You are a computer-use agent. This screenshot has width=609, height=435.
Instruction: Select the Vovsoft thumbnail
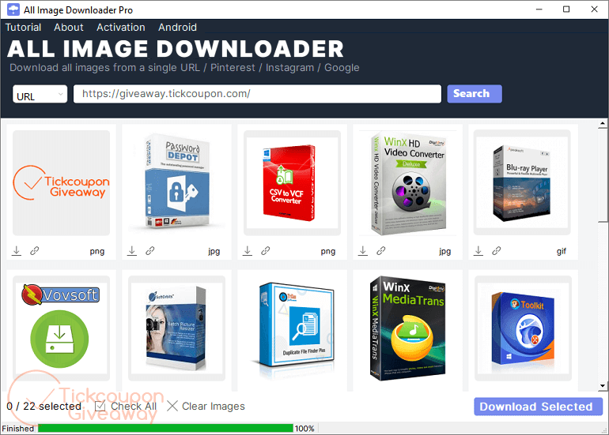tap(62, 328)
